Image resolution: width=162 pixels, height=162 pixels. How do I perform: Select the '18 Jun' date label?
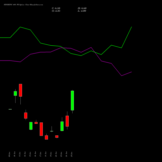coord(46,154)
